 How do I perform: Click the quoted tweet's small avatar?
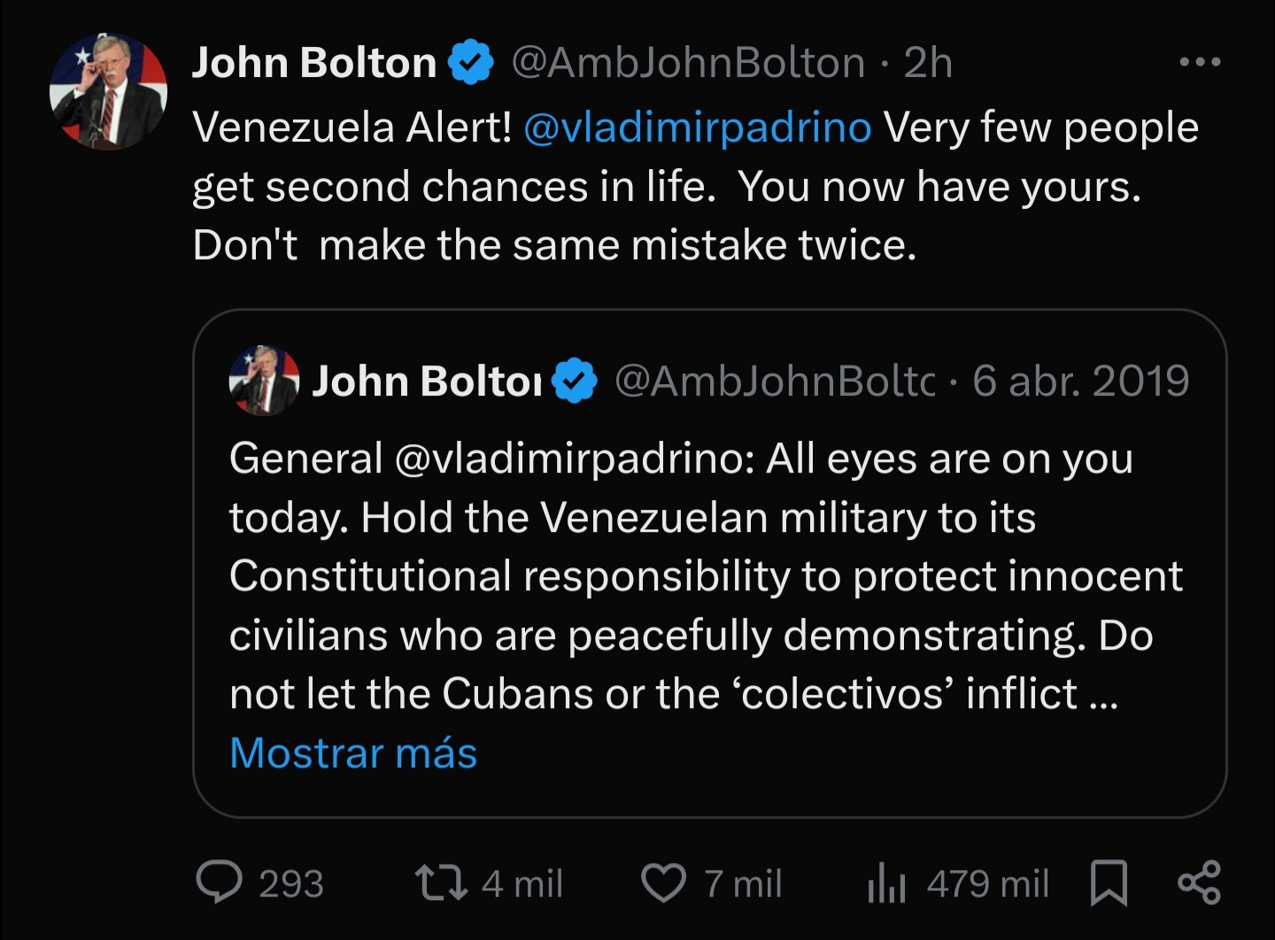[263, 381]
